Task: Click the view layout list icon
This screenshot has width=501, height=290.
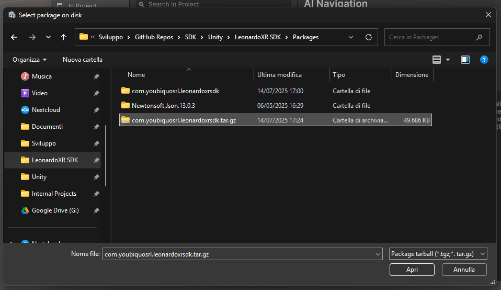Action: (x=437, y=60)
